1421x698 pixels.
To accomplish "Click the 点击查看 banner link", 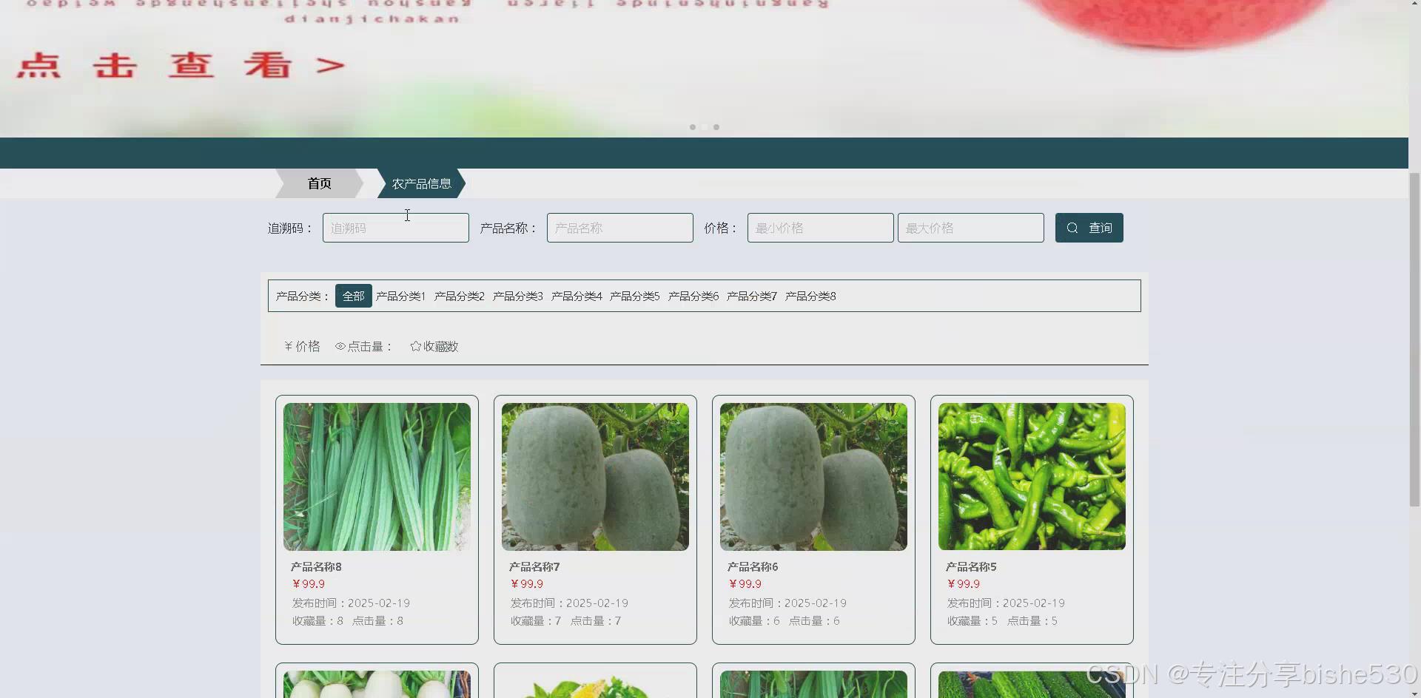I will pos(181,65).
